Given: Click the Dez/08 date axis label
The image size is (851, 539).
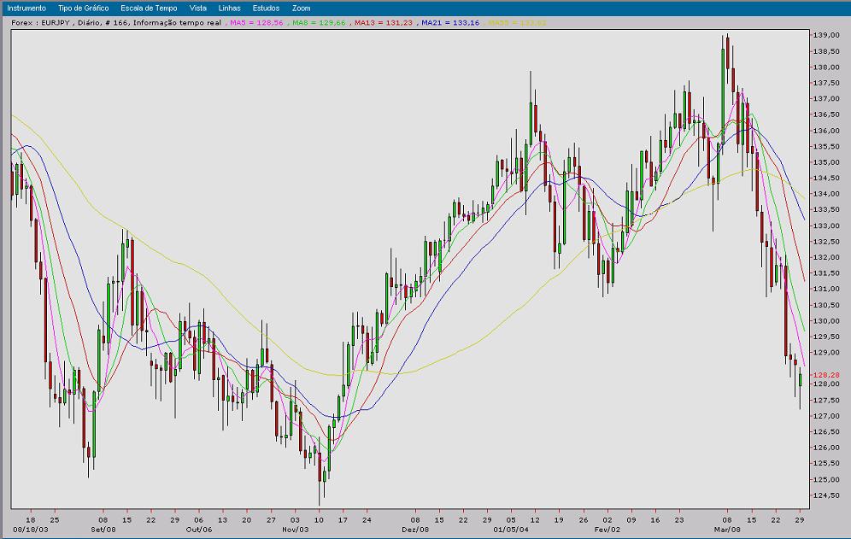Looking at the screenshot, I should point(414,527).
